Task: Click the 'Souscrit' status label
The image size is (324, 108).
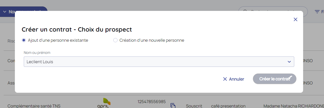Action: (x=195, y=106)
